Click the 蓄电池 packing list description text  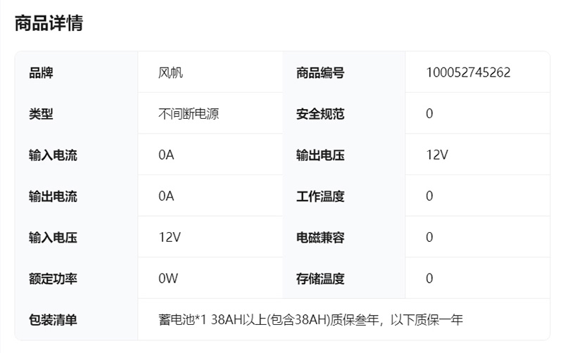(310, 320)
